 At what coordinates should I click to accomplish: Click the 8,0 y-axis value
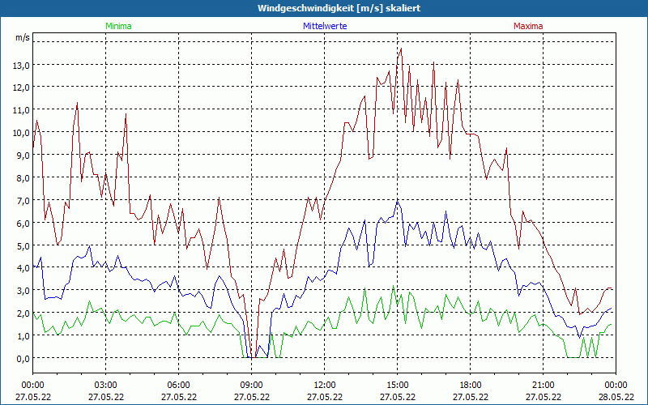[24, 177]
